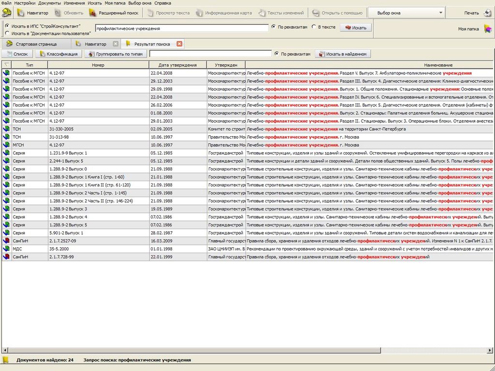The height and width of the screenshot is (371, 495).
Task: Click the Искать search button
Action: (x=356, y=28)
